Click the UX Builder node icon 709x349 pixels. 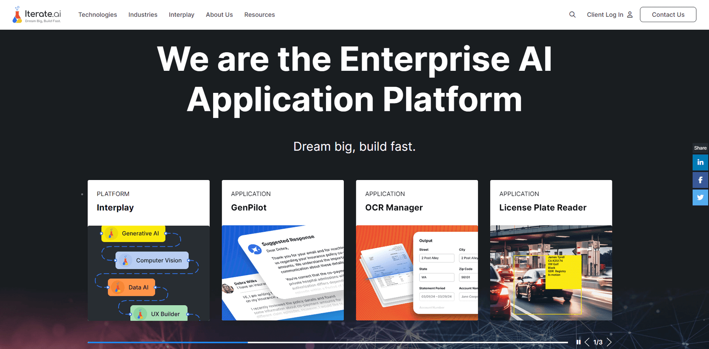click(x=140, y=314)
